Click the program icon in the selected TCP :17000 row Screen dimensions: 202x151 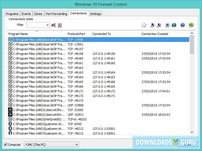10,40
